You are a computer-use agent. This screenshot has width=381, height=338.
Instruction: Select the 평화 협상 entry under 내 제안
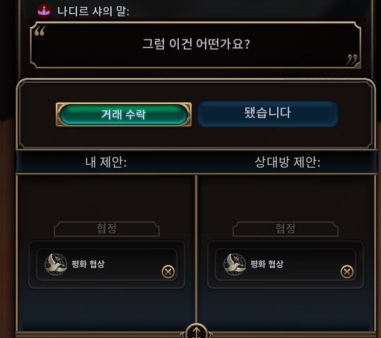(107, 264)
